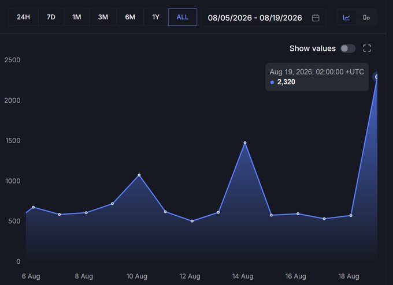This screenshot has width=393, height=285.
Task: Choose the 1Y time range
Action: click(x=155, y=17)
